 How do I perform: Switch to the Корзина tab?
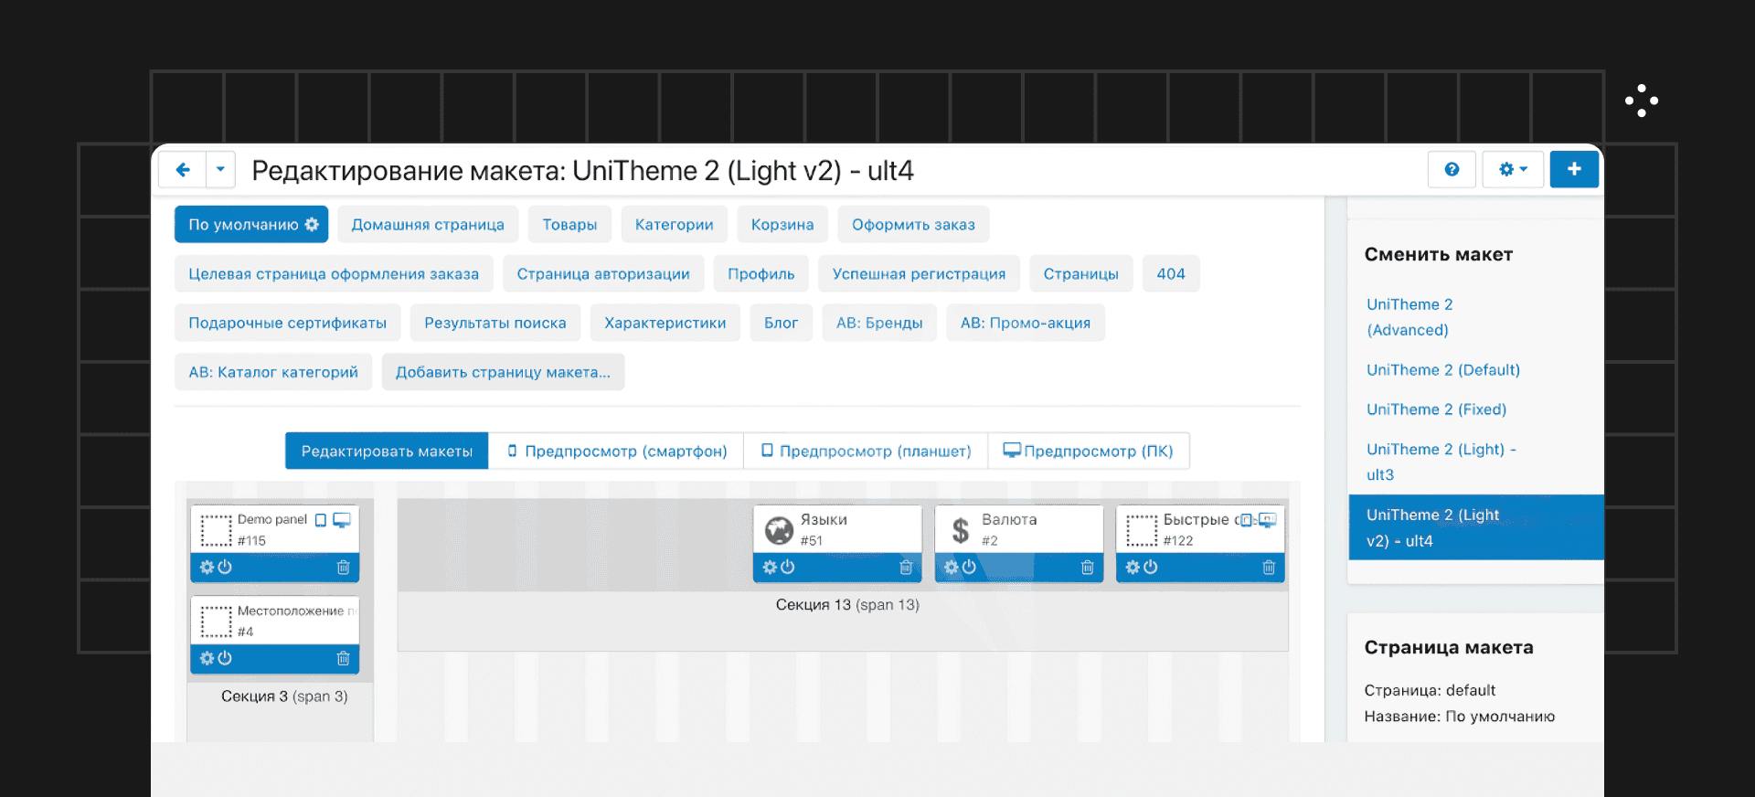point(782,225)
